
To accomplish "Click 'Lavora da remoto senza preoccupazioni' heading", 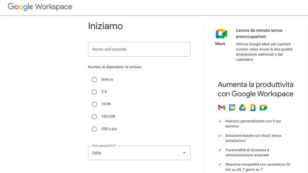I will pos(259,33).
